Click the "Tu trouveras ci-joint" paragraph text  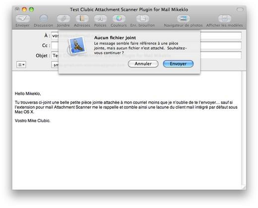(x=126, y=107)
